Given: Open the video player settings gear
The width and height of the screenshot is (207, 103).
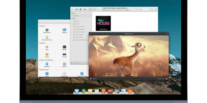Looking at the screenshot, I should tap(167, 79).
